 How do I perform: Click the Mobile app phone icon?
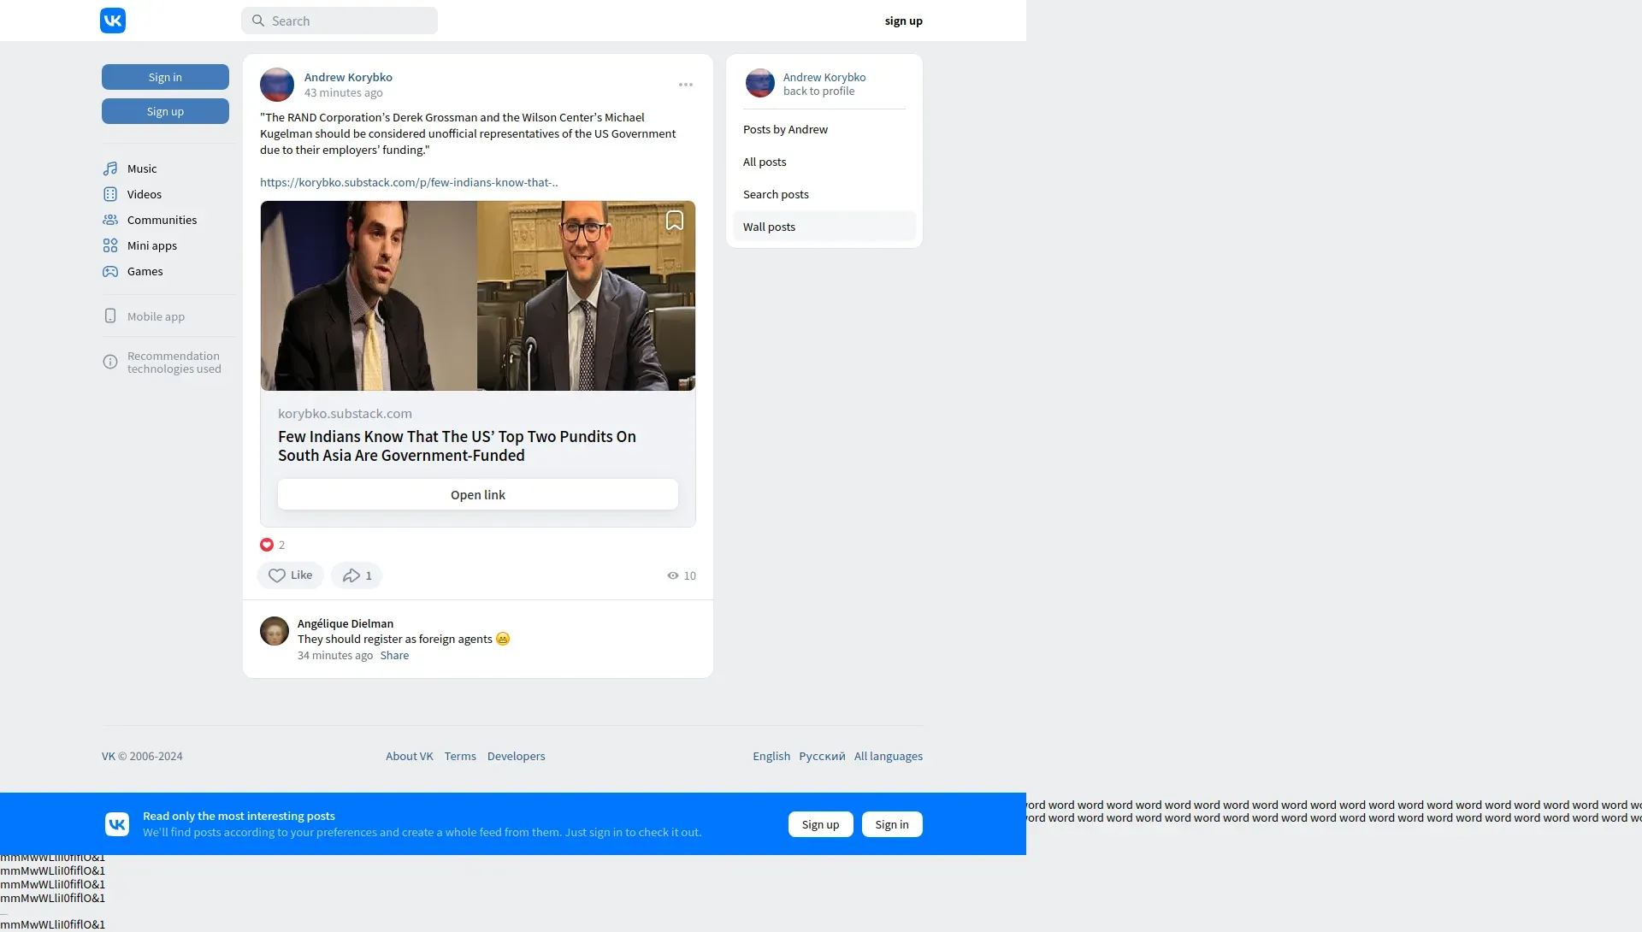(110, 316)
